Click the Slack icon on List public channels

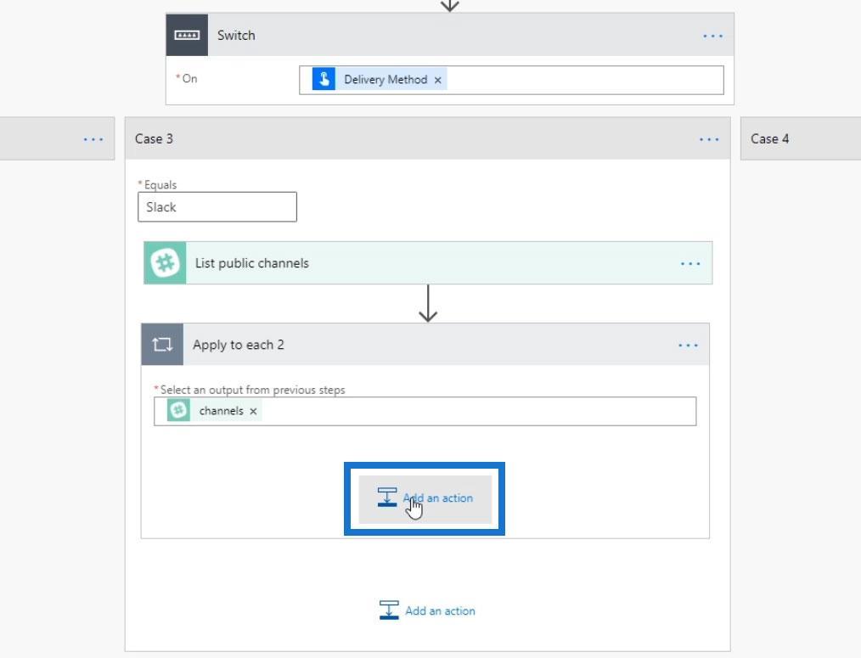pyautogui.click(x=165, y=262)
